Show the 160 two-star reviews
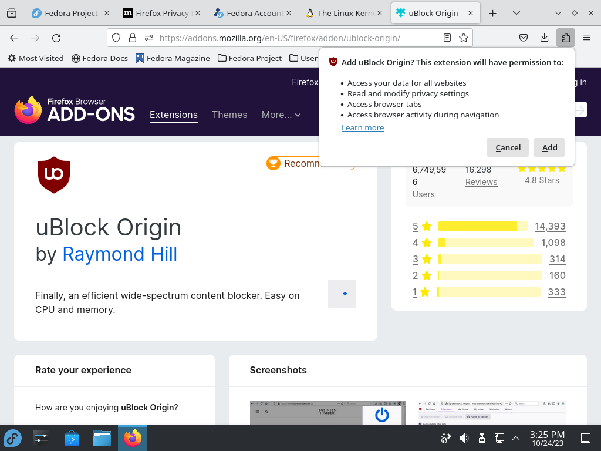 (x=557, y=276)
